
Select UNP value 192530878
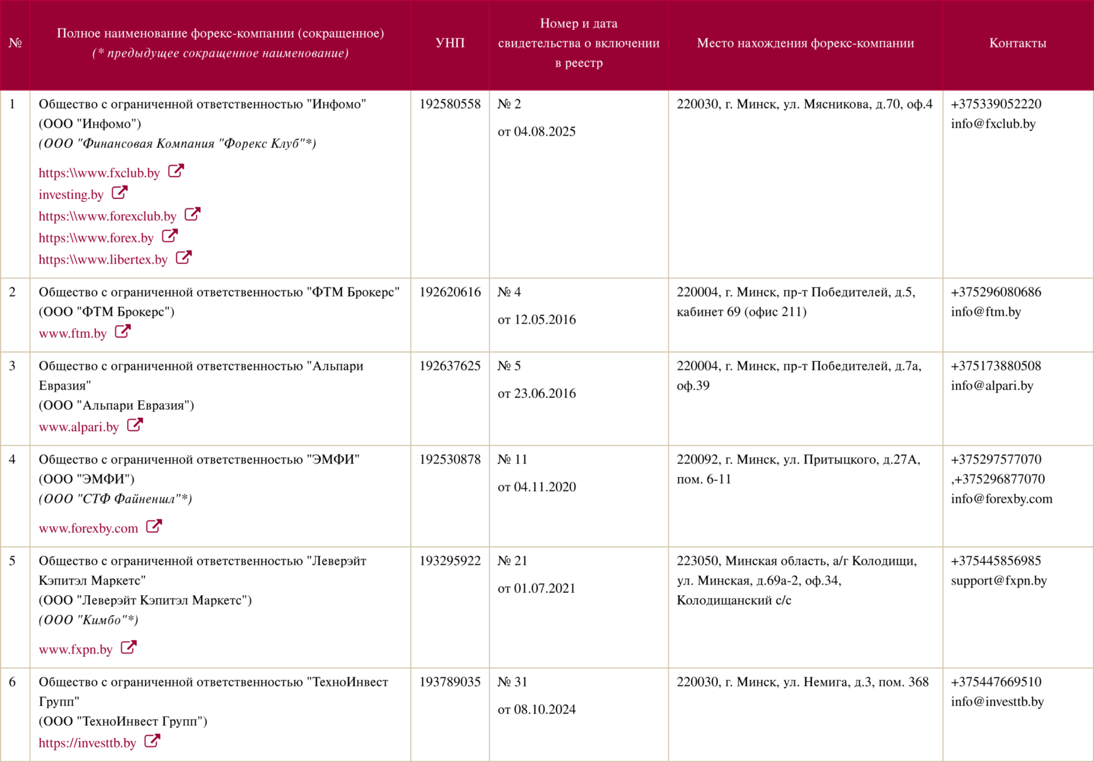(x=450, y=460)
